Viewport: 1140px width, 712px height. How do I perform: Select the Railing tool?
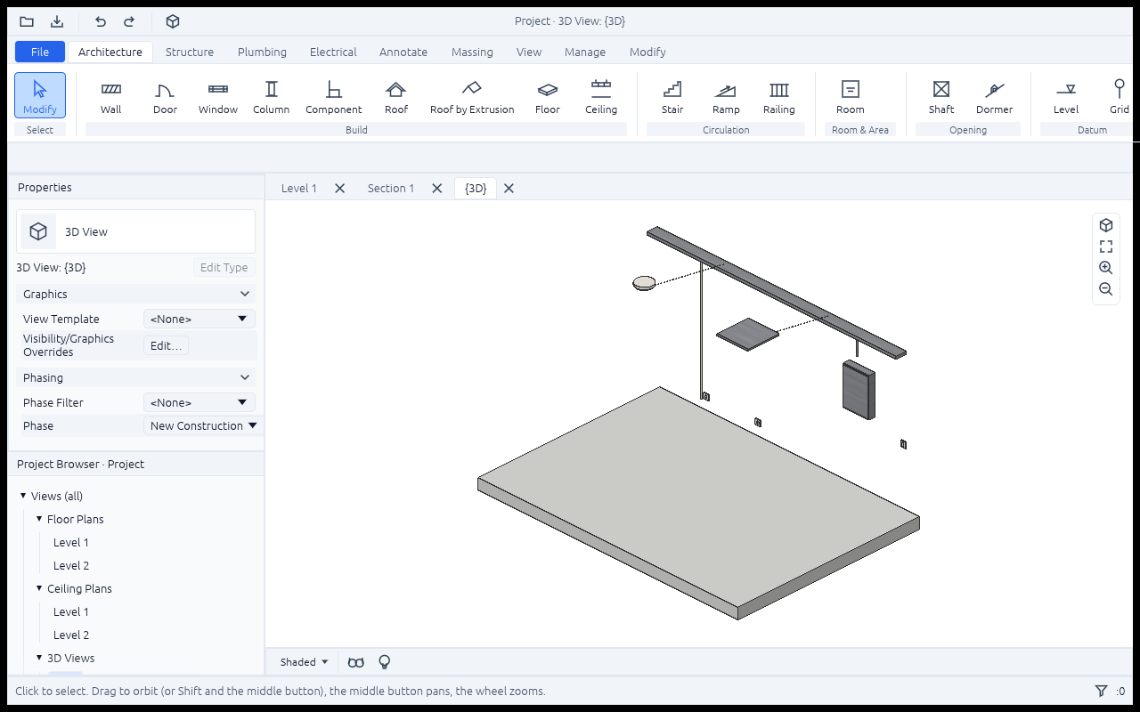click(x=779, y=96)
